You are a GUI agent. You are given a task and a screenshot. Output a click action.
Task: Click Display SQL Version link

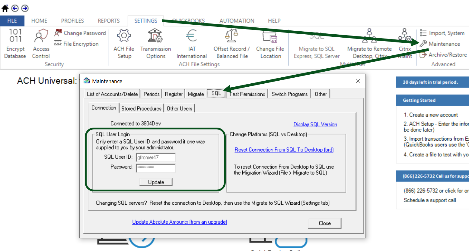[315, 124]
